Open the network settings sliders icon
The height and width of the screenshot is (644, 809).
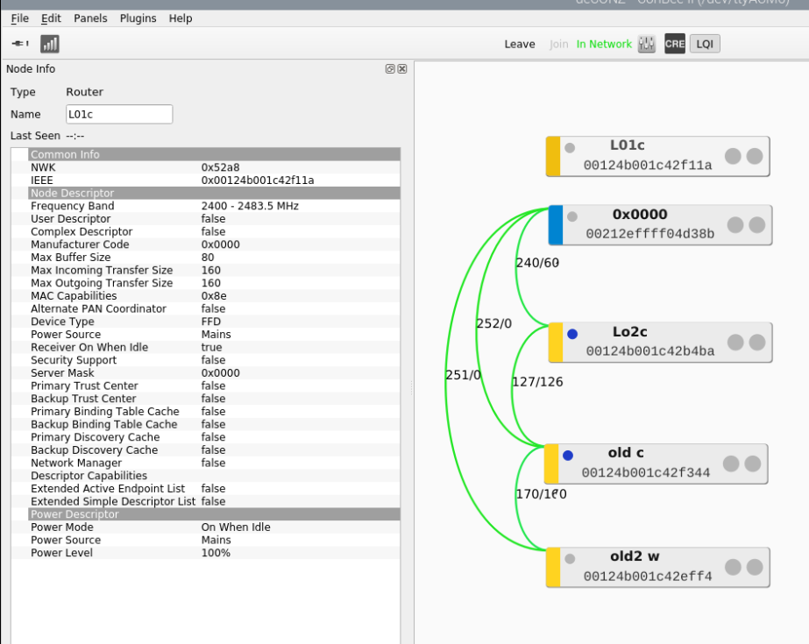[647, 44]
